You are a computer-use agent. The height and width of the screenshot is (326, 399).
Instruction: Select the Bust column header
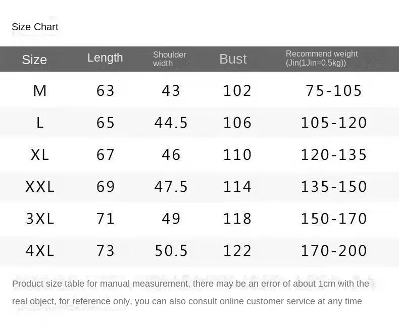coord(233,59)
